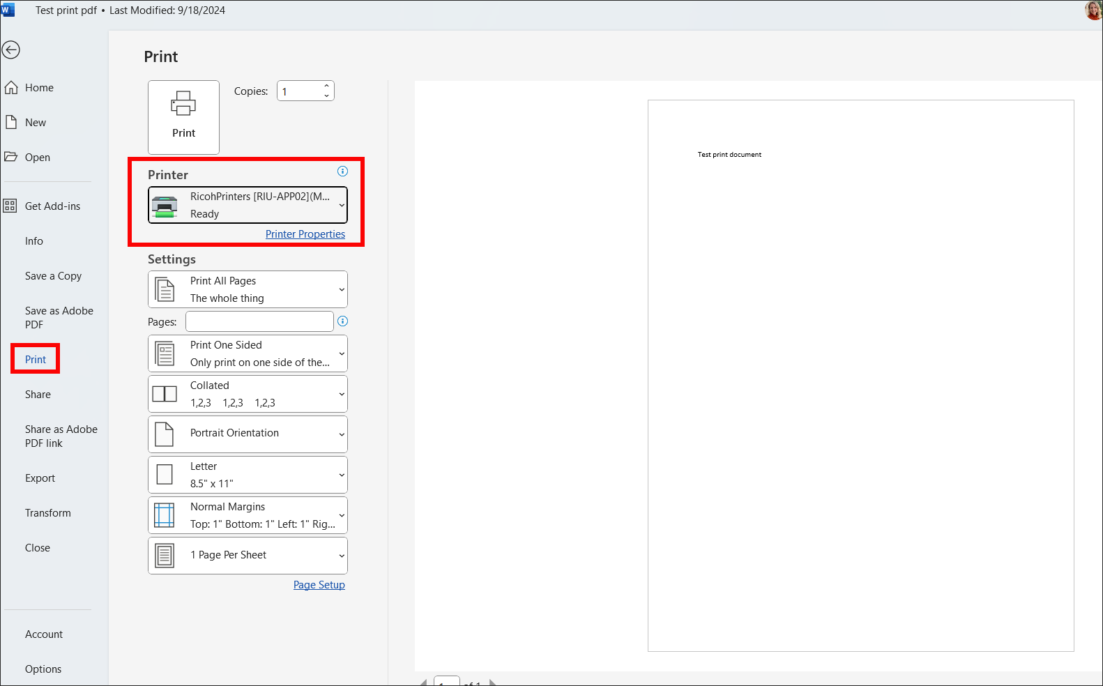Open the Page Setup link
Image resolution: width=1103 pixels, height=686 pixels.
pyautogui.click(x=319, y=584)
